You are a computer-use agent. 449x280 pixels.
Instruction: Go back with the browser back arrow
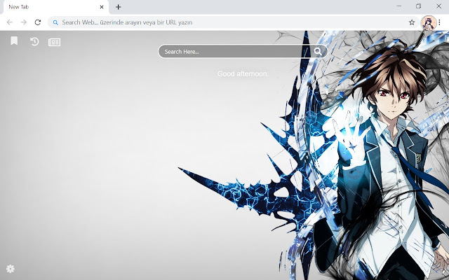pos(10,22)
